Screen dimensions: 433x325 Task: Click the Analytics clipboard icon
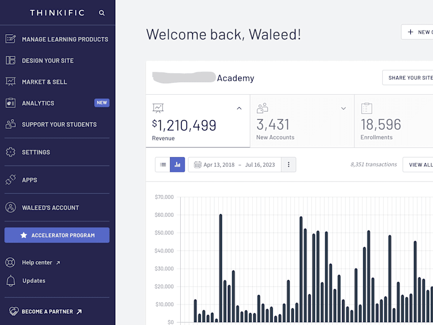[10, 103]
